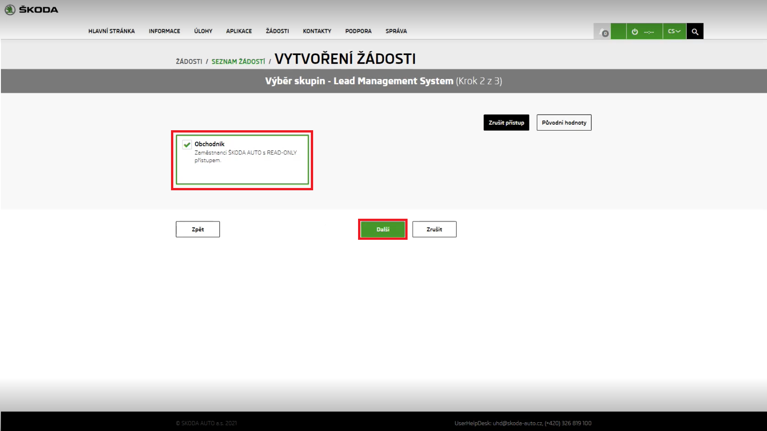Uncheck the Obchodník group checkbox
767x431 pixels.
pos(187,144)
